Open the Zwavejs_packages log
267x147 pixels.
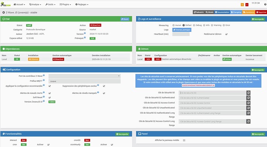tap(182, 30)
